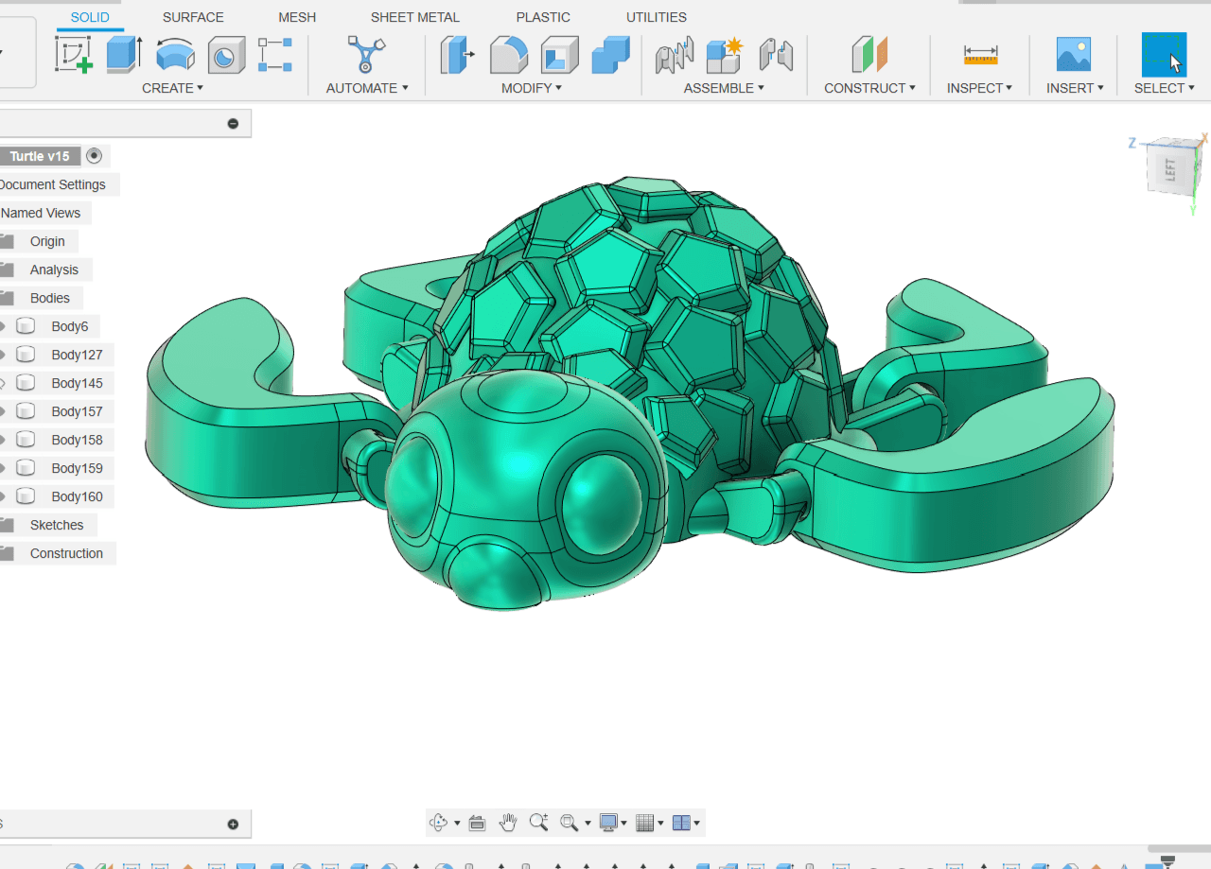Expand the comments panel with plus button
The image size is (1211, 869).
pos(233,825)
